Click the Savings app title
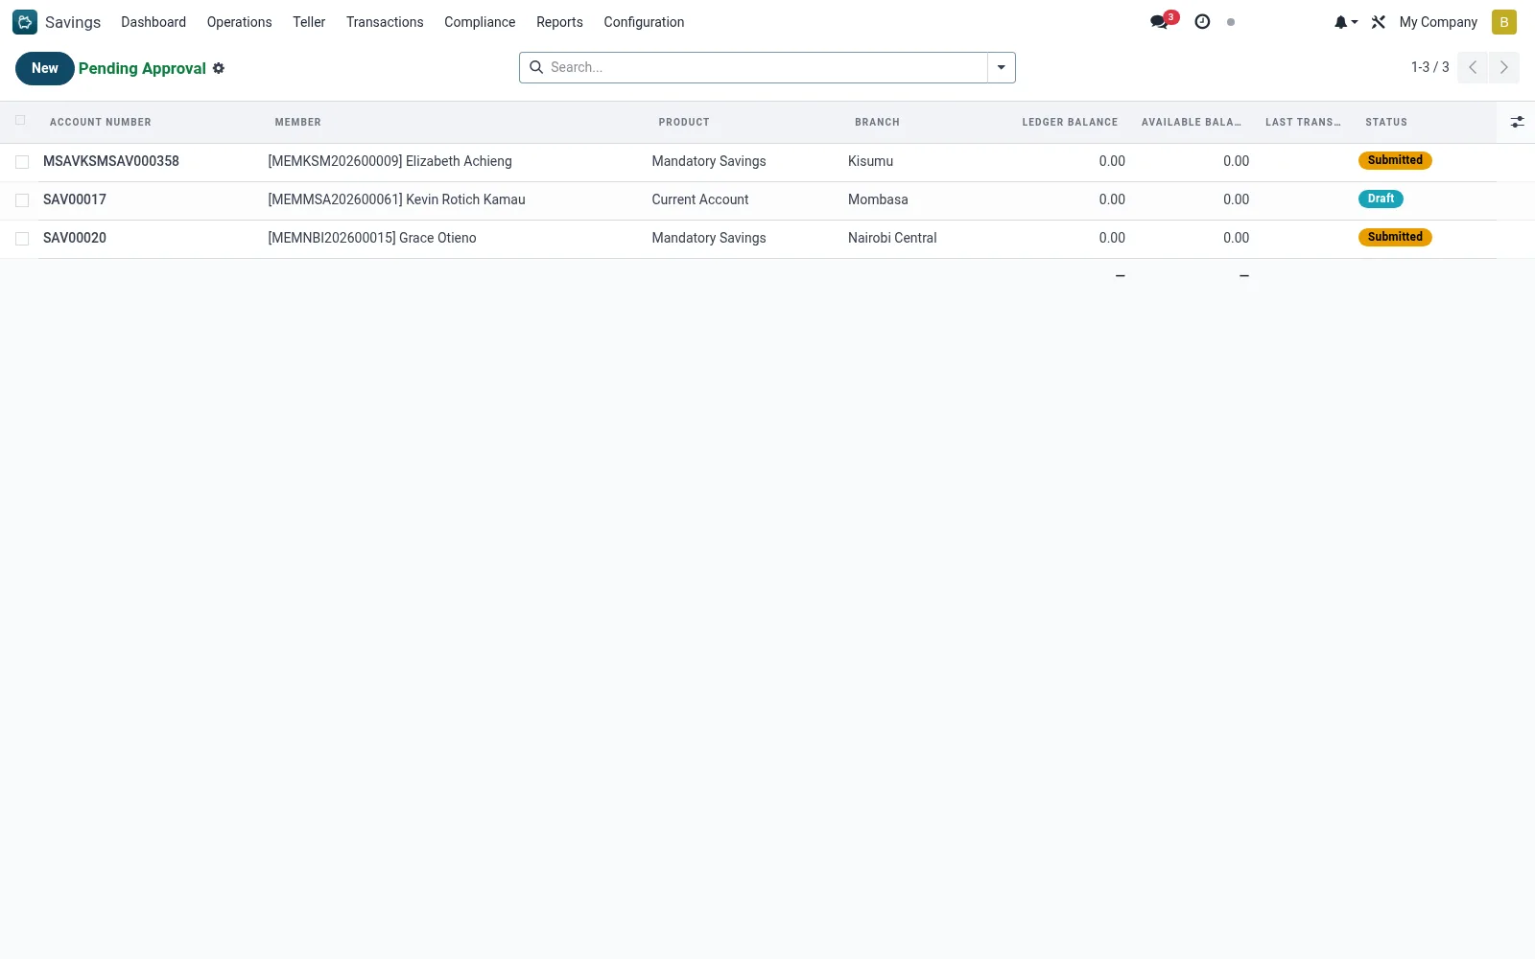This screenshot has width=1535, height=959. tap(73, 22)
